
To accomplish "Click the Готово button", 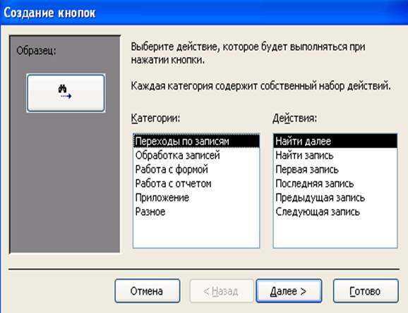I will pyautogui.click(x=366, y=291).
